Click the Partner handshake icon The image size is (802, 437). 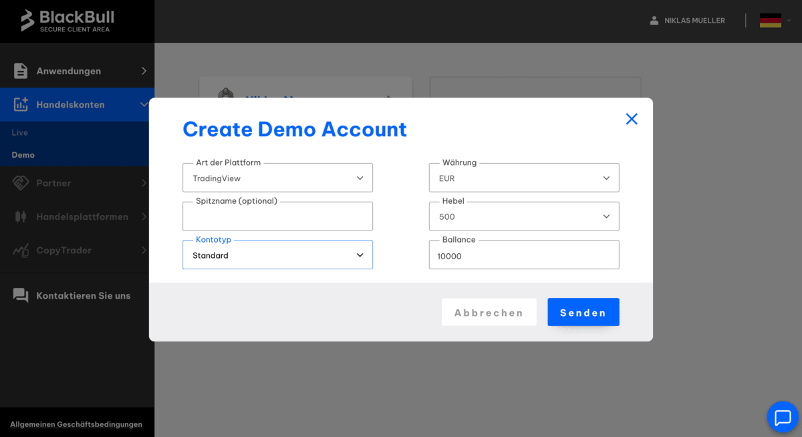pyautogui.click(x=21, y=182)
